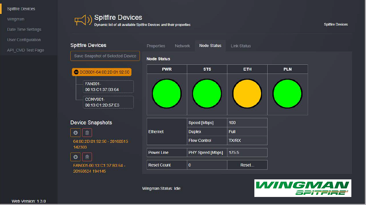Switch to the Properties tab
The image size is (366, 205).
tap(156, 46)
